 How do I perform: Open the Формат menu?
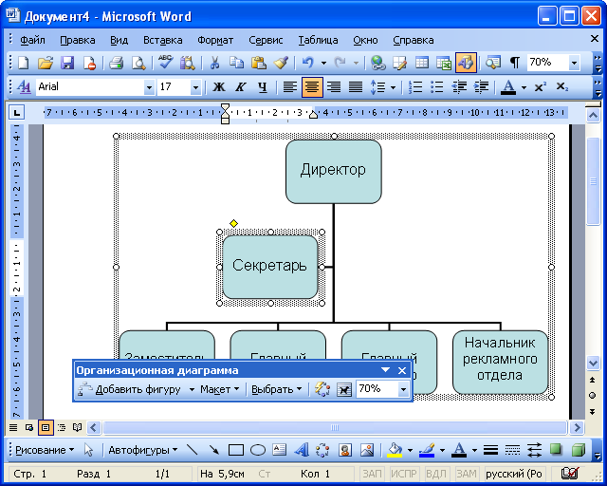[x=215, y=40]
